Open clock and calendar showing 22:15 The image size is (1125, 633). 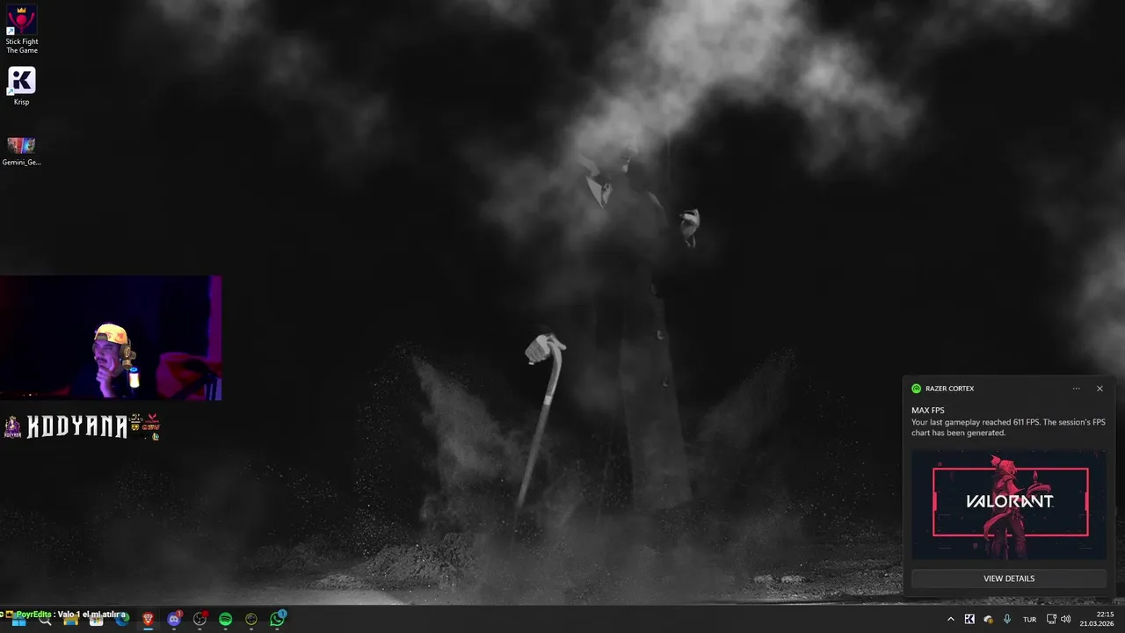[x=1097, y=619]
